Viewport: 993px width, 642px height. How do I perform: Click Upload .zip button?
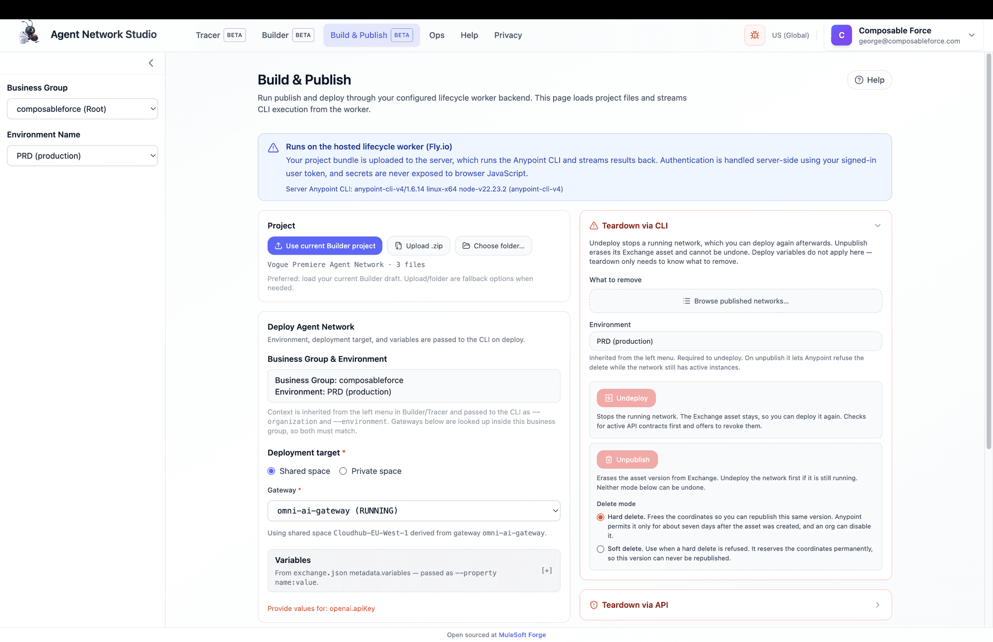419,246
